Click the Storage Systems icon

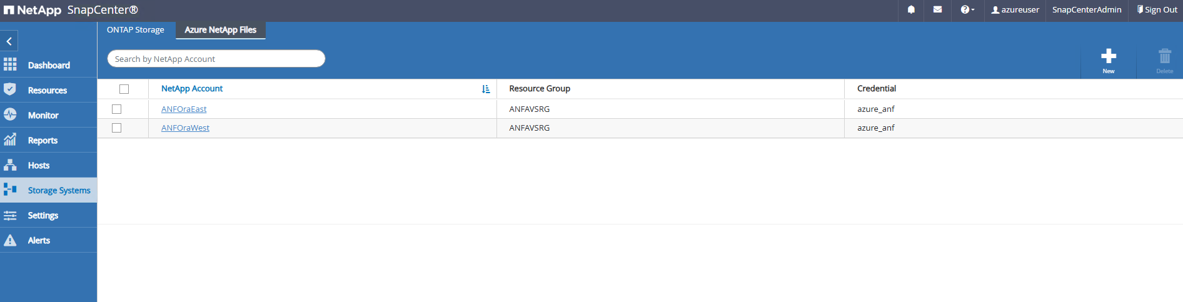tap(10, 189)
